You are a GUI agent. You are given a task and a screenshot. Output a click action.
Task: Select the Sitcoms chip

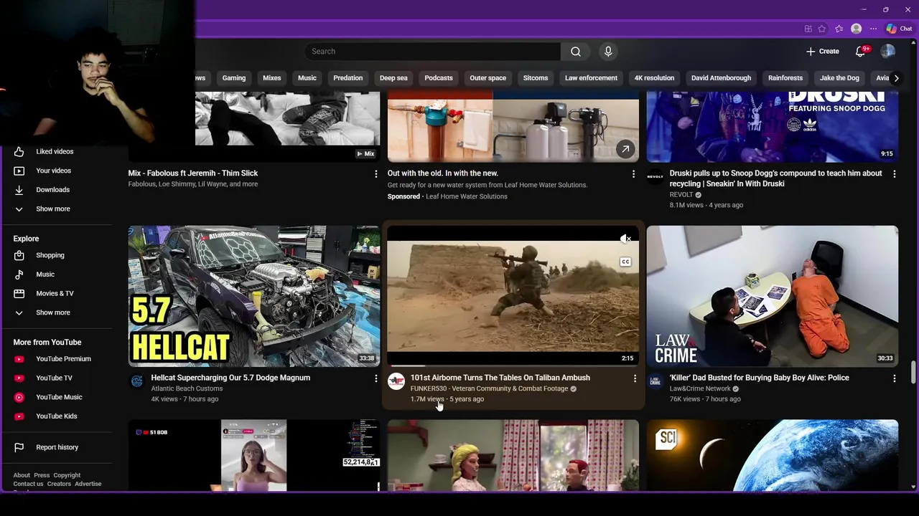tap(536, 78)
